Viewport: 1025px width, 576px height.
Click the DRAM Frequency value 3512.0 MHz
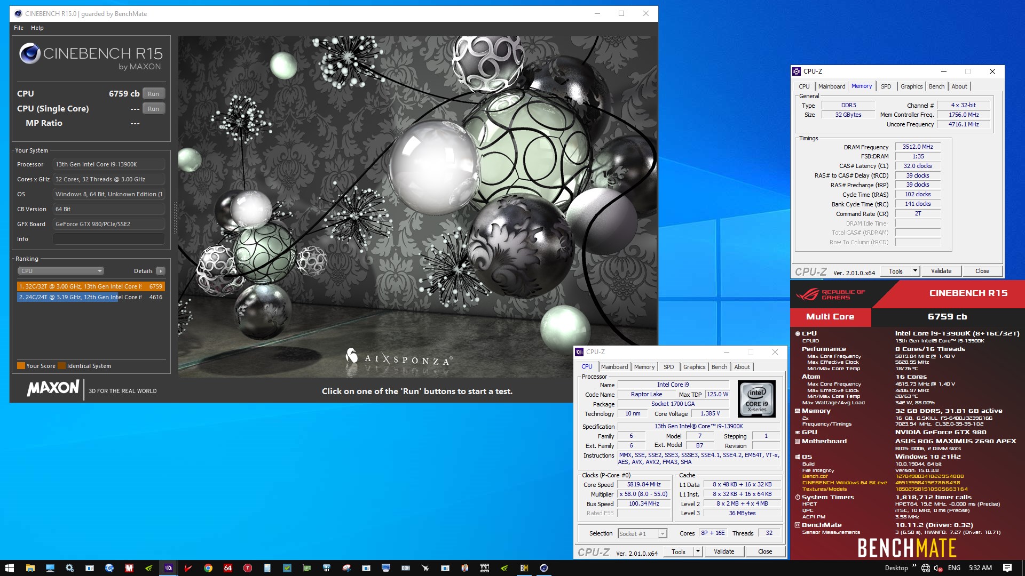coord(918,147)
